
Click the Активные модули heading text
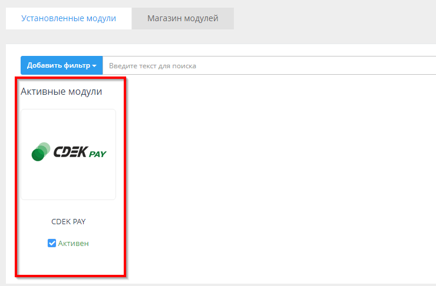point(61,91)
